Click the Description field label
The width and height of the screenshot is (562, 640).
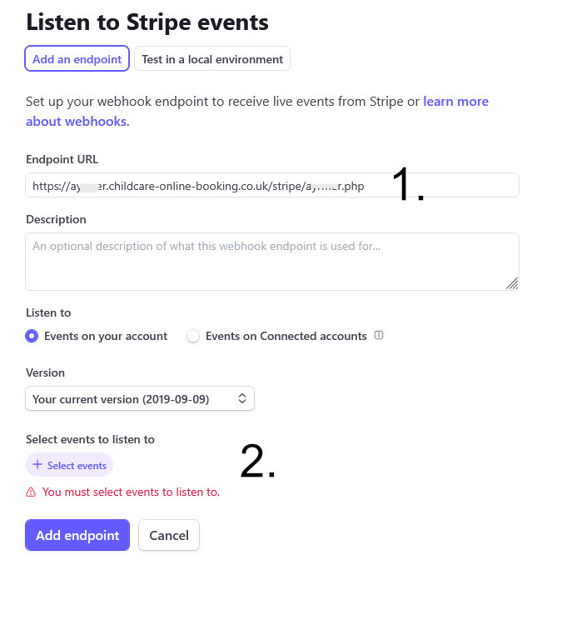pyautogui.click(x=56, y=220)
